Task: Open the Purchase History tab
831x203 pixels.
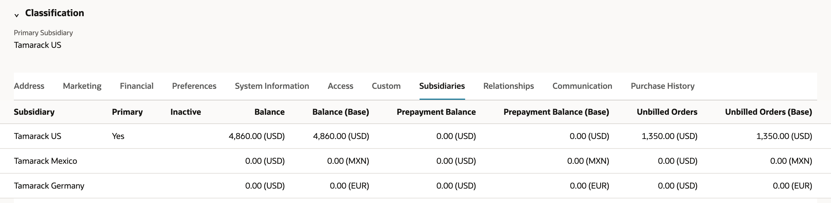Action: point(662,86)
